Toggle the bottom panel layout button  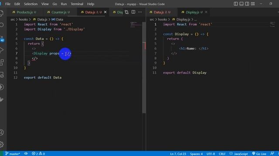(242, 4)
